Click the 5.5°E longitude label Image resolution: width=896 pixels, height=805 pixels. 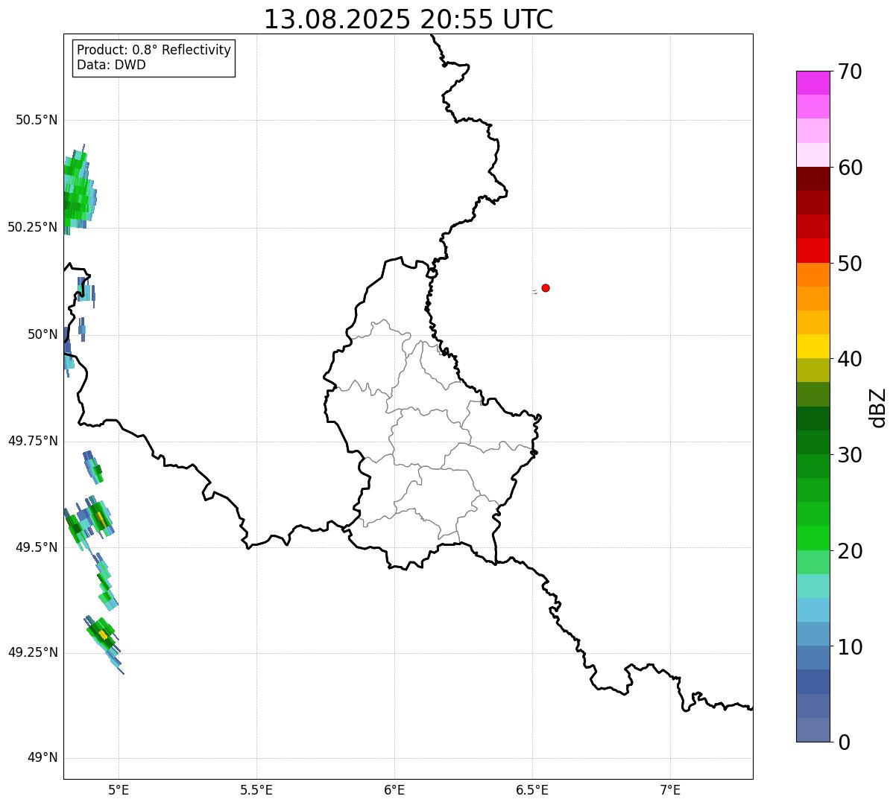pyautogui.click(x=256, y=790)
